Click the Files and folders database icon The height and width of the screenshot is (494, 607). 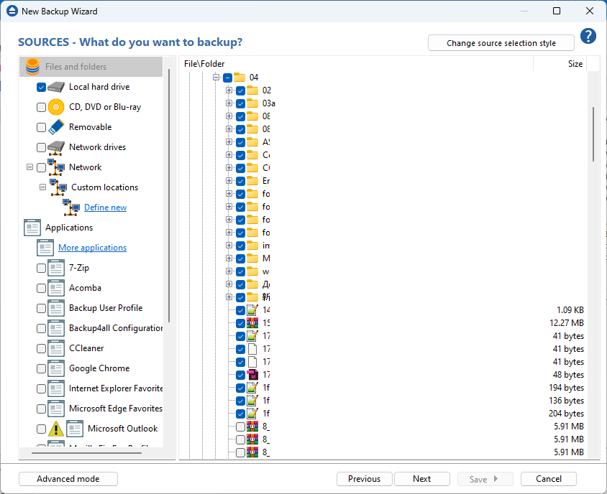click(x=32, y=67)
